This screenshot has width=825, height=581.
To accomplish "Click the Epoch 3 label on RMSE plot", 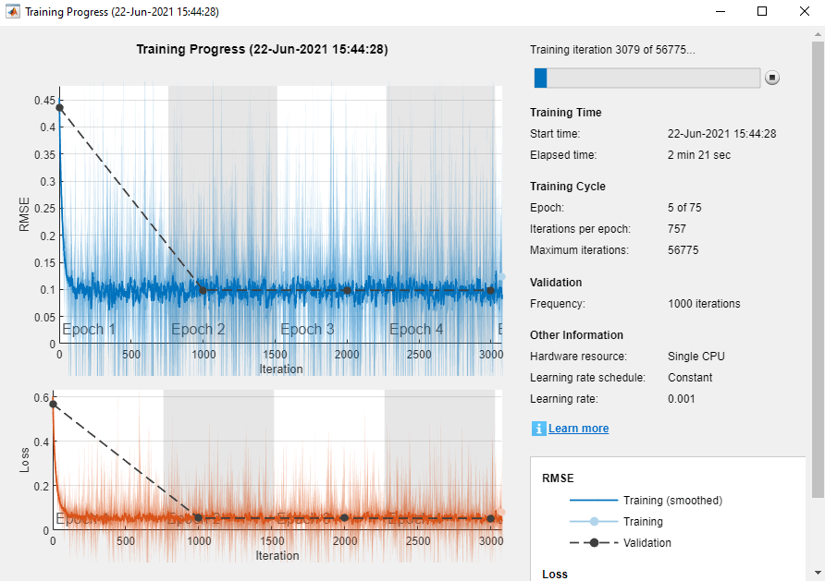I will [x=307, y=330].
